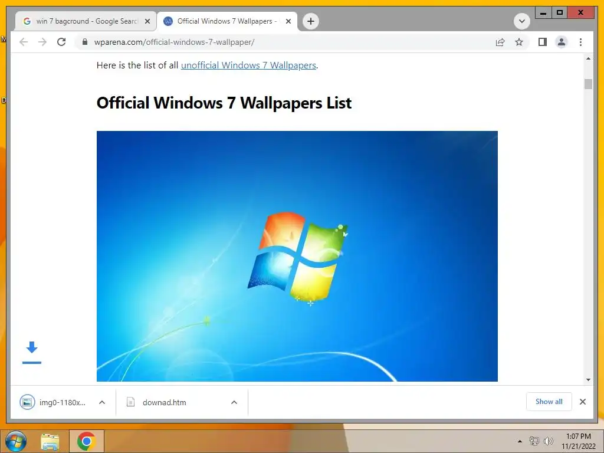This screenshot has height=453, width=604.
Task: Reload the wparena page
Action: point(61,42)
